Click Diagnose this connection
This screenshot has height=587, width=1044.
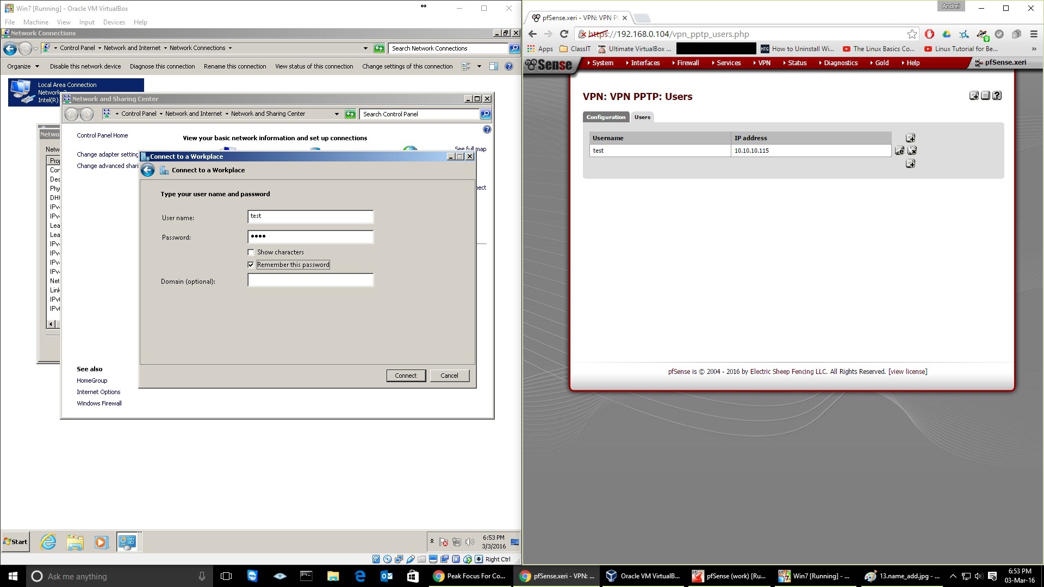162,66
